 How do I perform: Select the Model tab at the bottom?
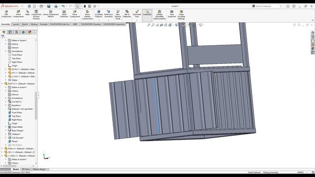coord(16,169)
